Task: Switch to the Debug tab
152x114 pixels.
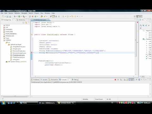Action: [x=75, y=79]
